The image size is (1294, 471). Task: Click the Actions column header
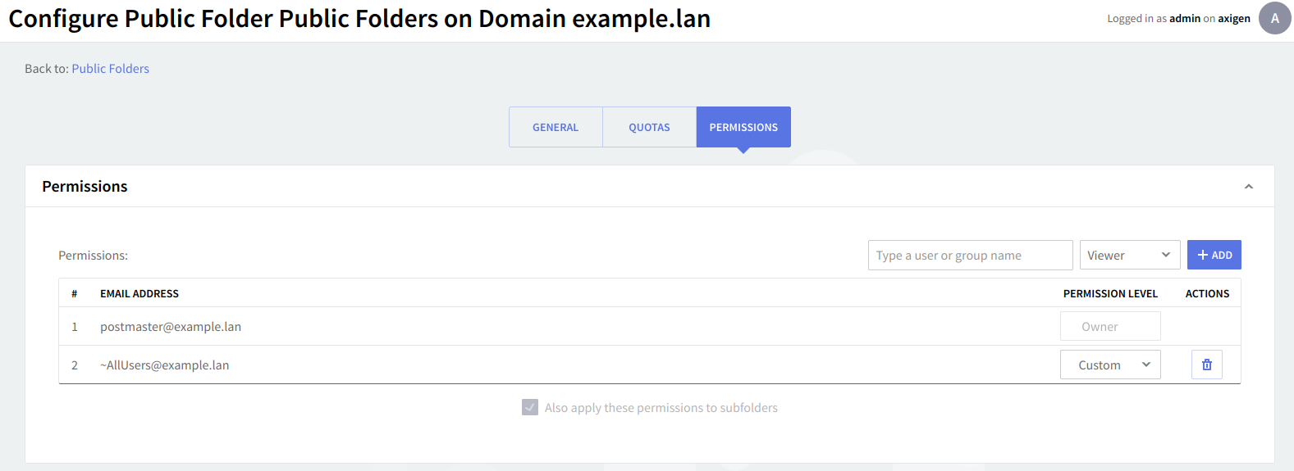(1206, 293)
